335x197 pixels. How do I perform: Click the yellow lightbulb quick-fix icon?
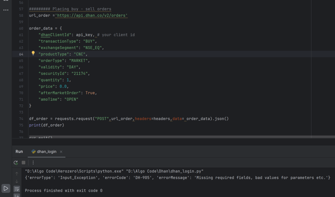(x=33, y=53)
